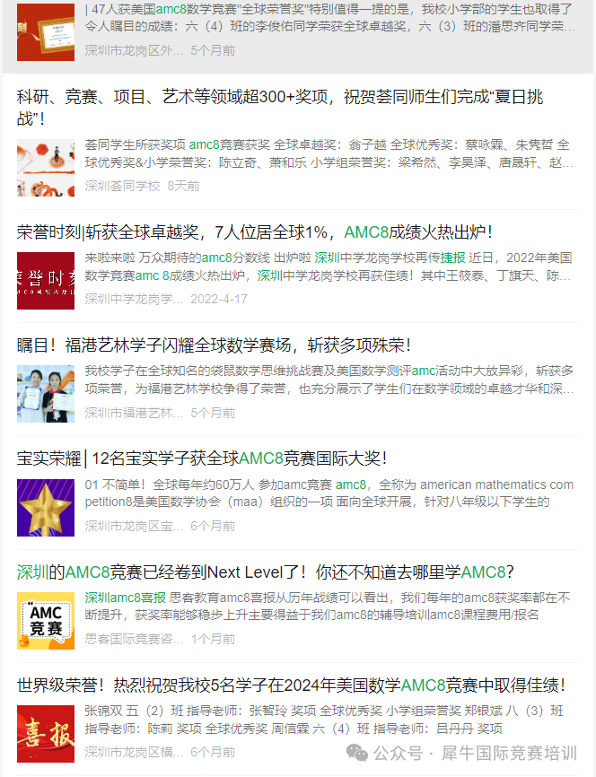Click the thumbnail of two students holding certificates
This screenshot has width=596, height=777.
point(46,394)
